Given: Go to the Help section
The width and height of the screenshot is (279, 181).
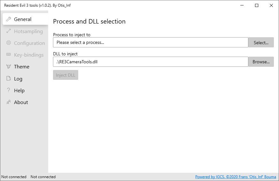Looking at the screenshot, I should tap(19, 90).
